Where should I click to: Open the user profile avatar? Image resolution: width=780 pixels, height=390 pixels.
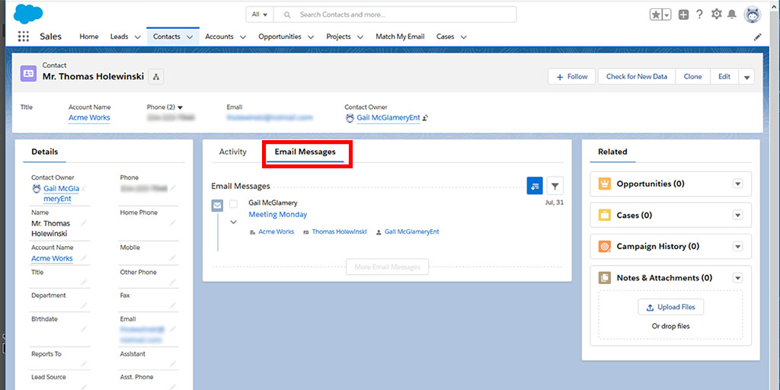coord(752,14)
